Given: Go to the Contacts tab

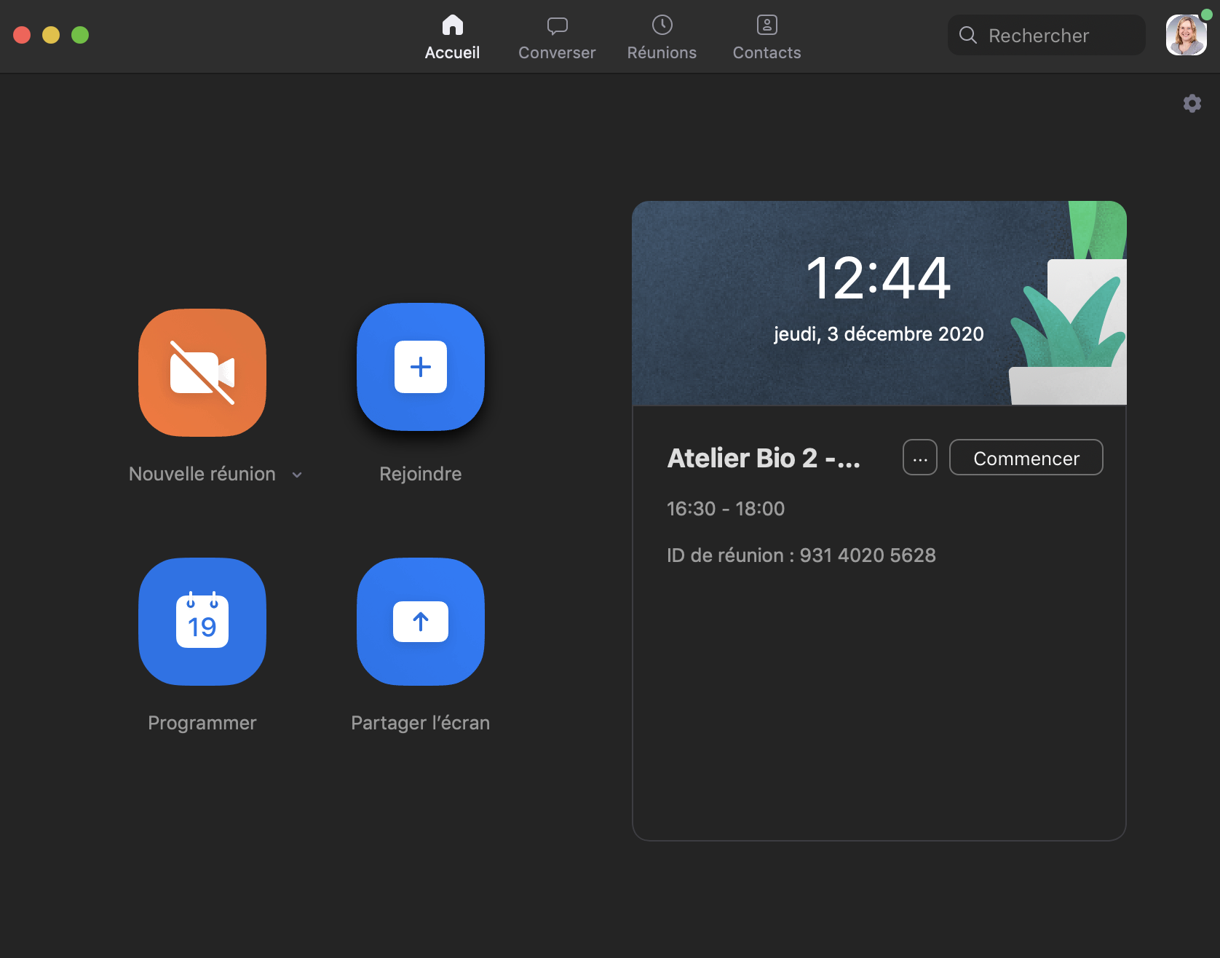Looking at the screenshot, I should pos(767,36).
